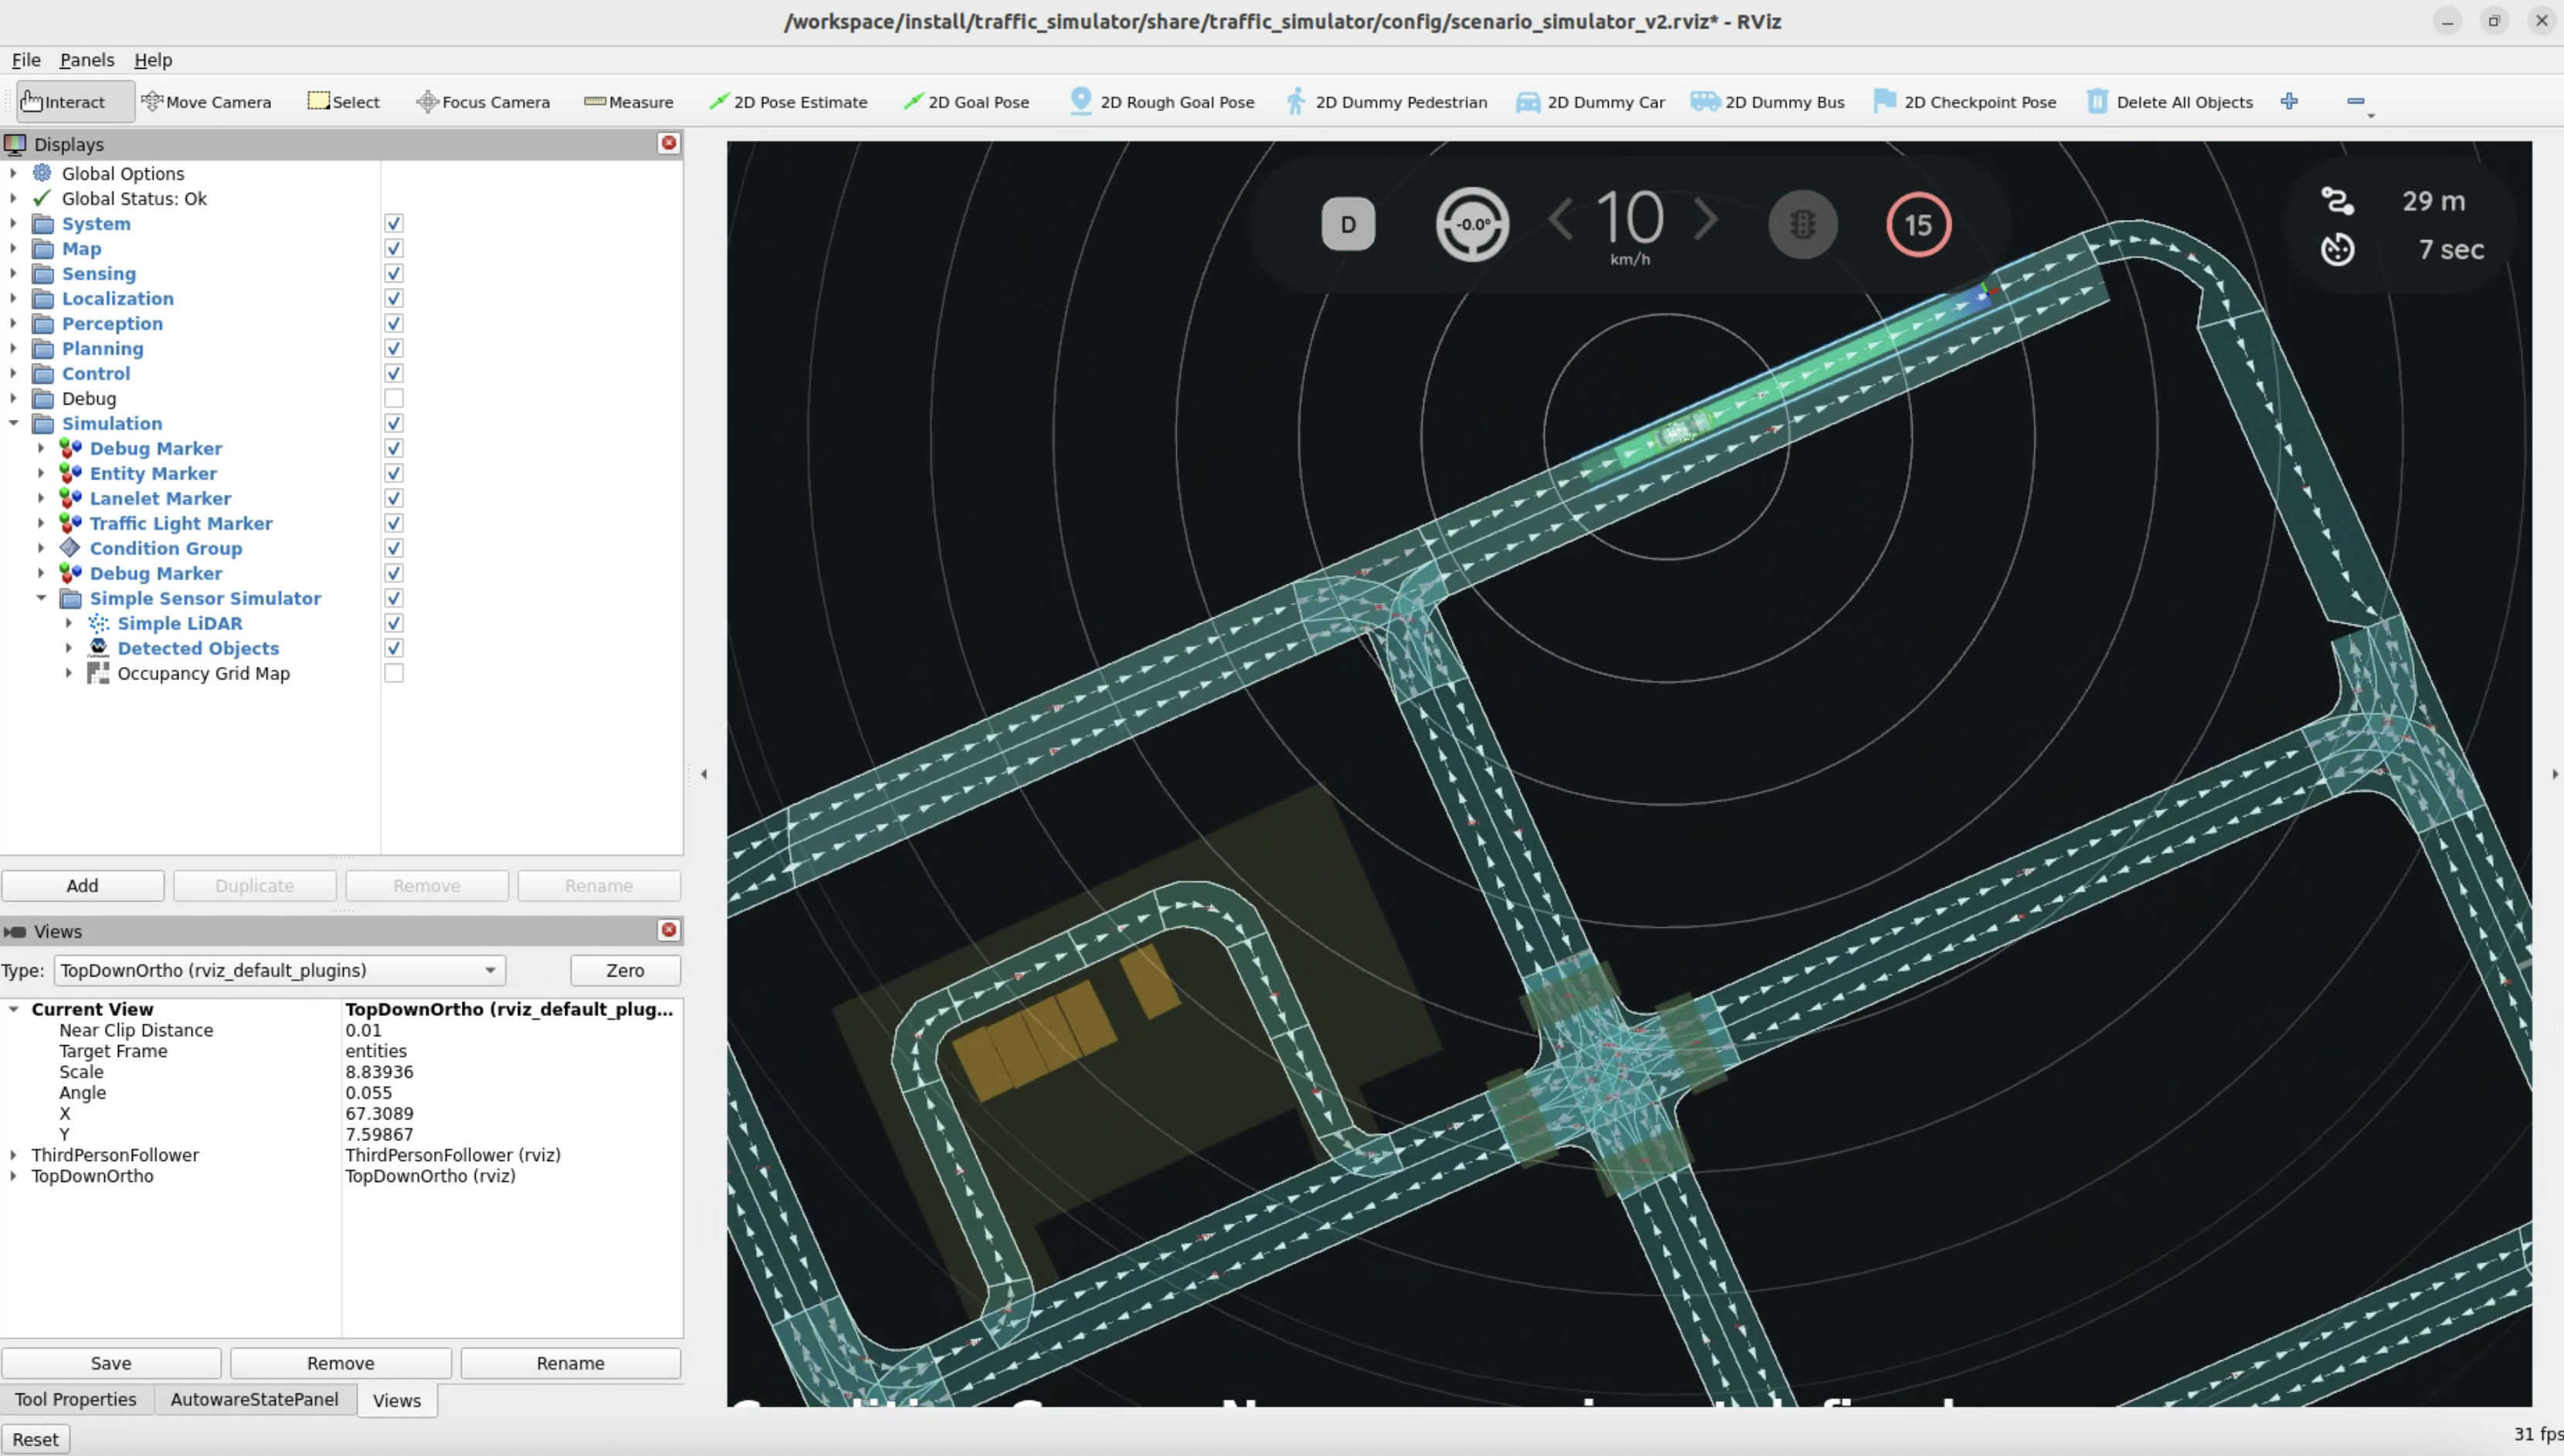
Task: Pick the Measure tool
Action: [628, 102]
